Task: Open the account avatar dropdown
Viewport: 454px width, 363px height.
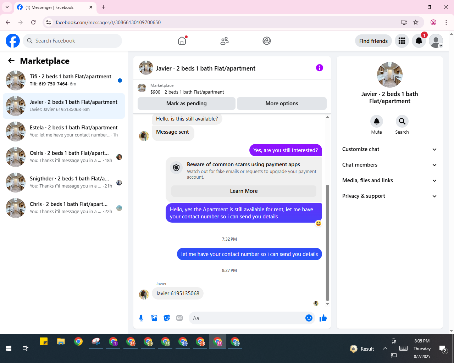Action: pos(436,41)
